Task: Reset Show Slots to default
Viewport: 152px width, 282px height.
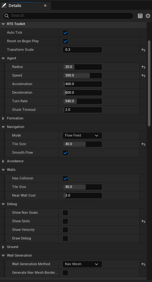Action: 143,221
